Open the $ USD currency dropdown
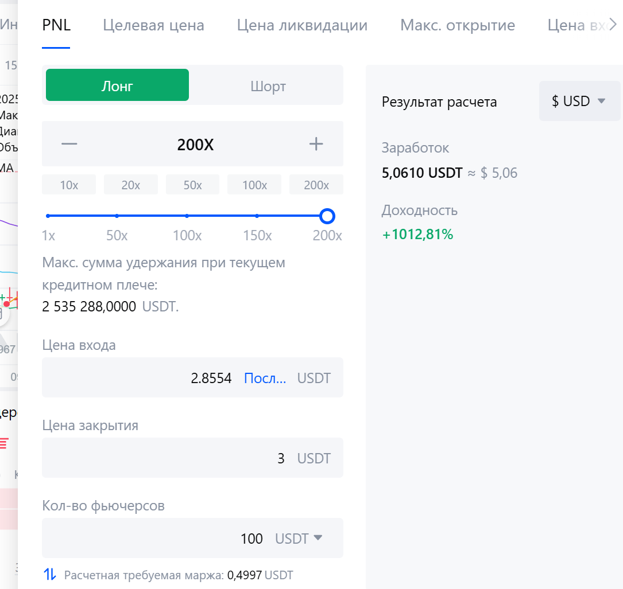Screen dimensions: 623x589 (x=579, y=101)
